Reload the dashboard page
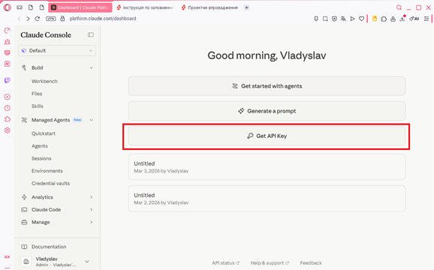 click(37, 19)
